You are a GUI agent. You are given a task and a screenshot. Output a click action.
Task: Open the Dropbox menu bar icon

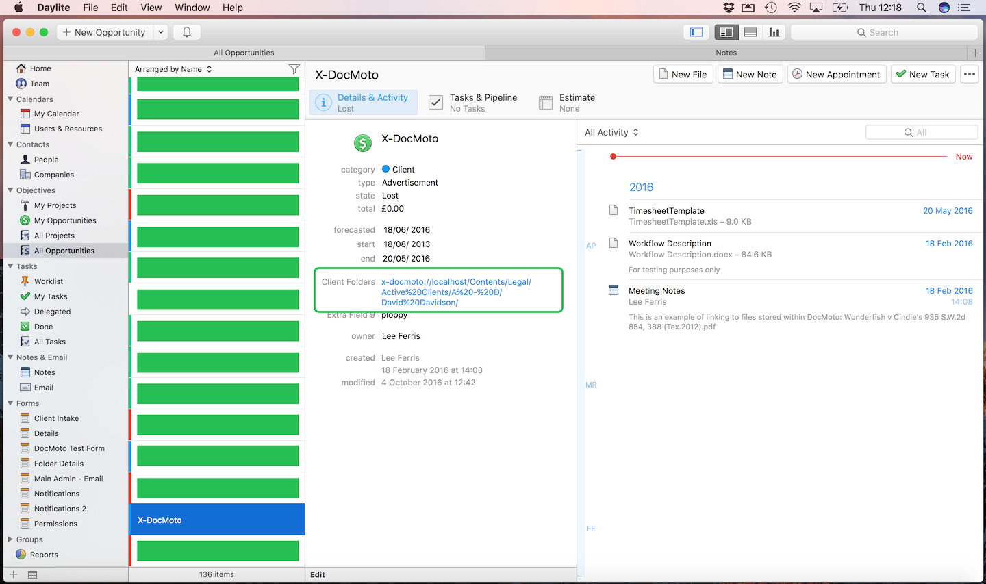point(729,8)
